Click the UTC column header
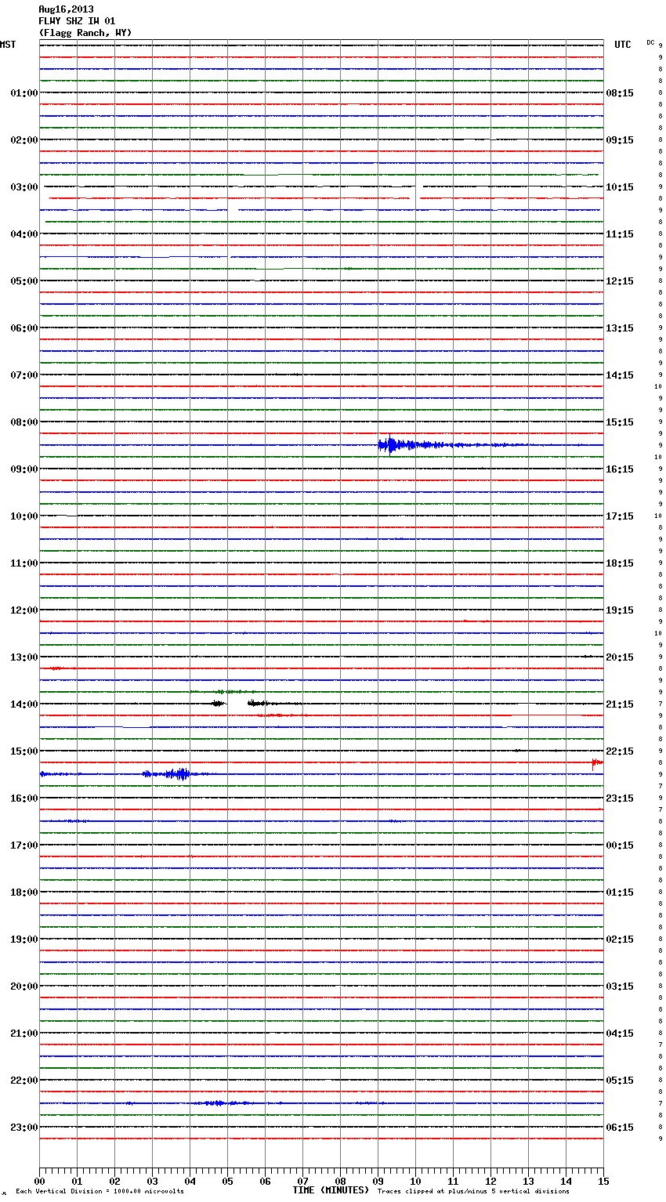Viewport: 666px width, 1202px height. pyautogui.click(x=623, y=45)
